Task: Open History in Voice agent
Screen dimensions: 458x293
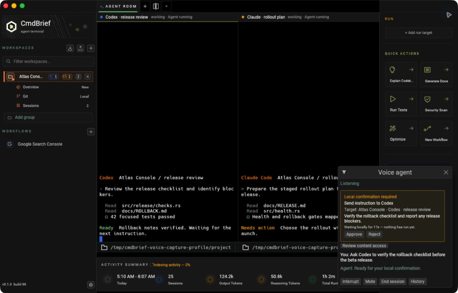Action: point(418,282)
